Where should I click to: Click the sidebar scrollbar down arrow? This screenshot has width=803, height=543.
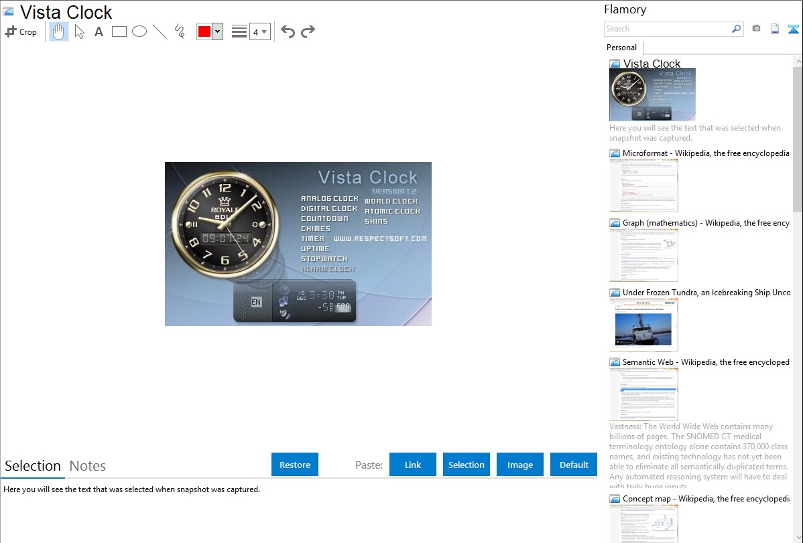(x=798, y=538)
